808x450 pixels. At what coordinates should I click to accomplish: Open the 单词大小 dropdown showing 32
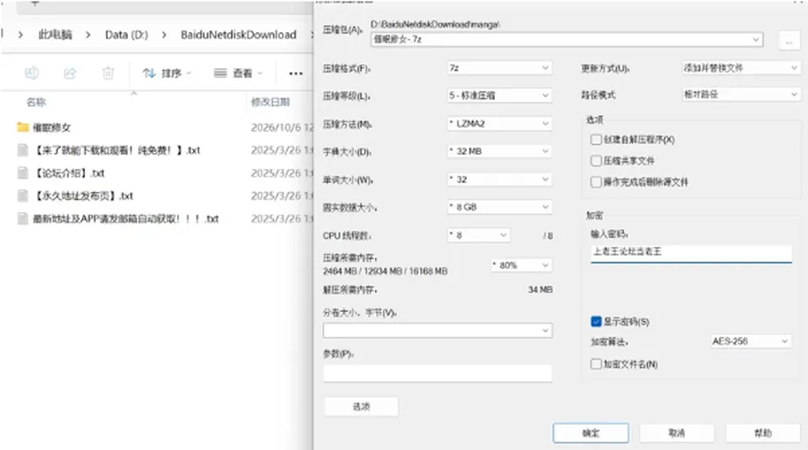coord(499,179)
